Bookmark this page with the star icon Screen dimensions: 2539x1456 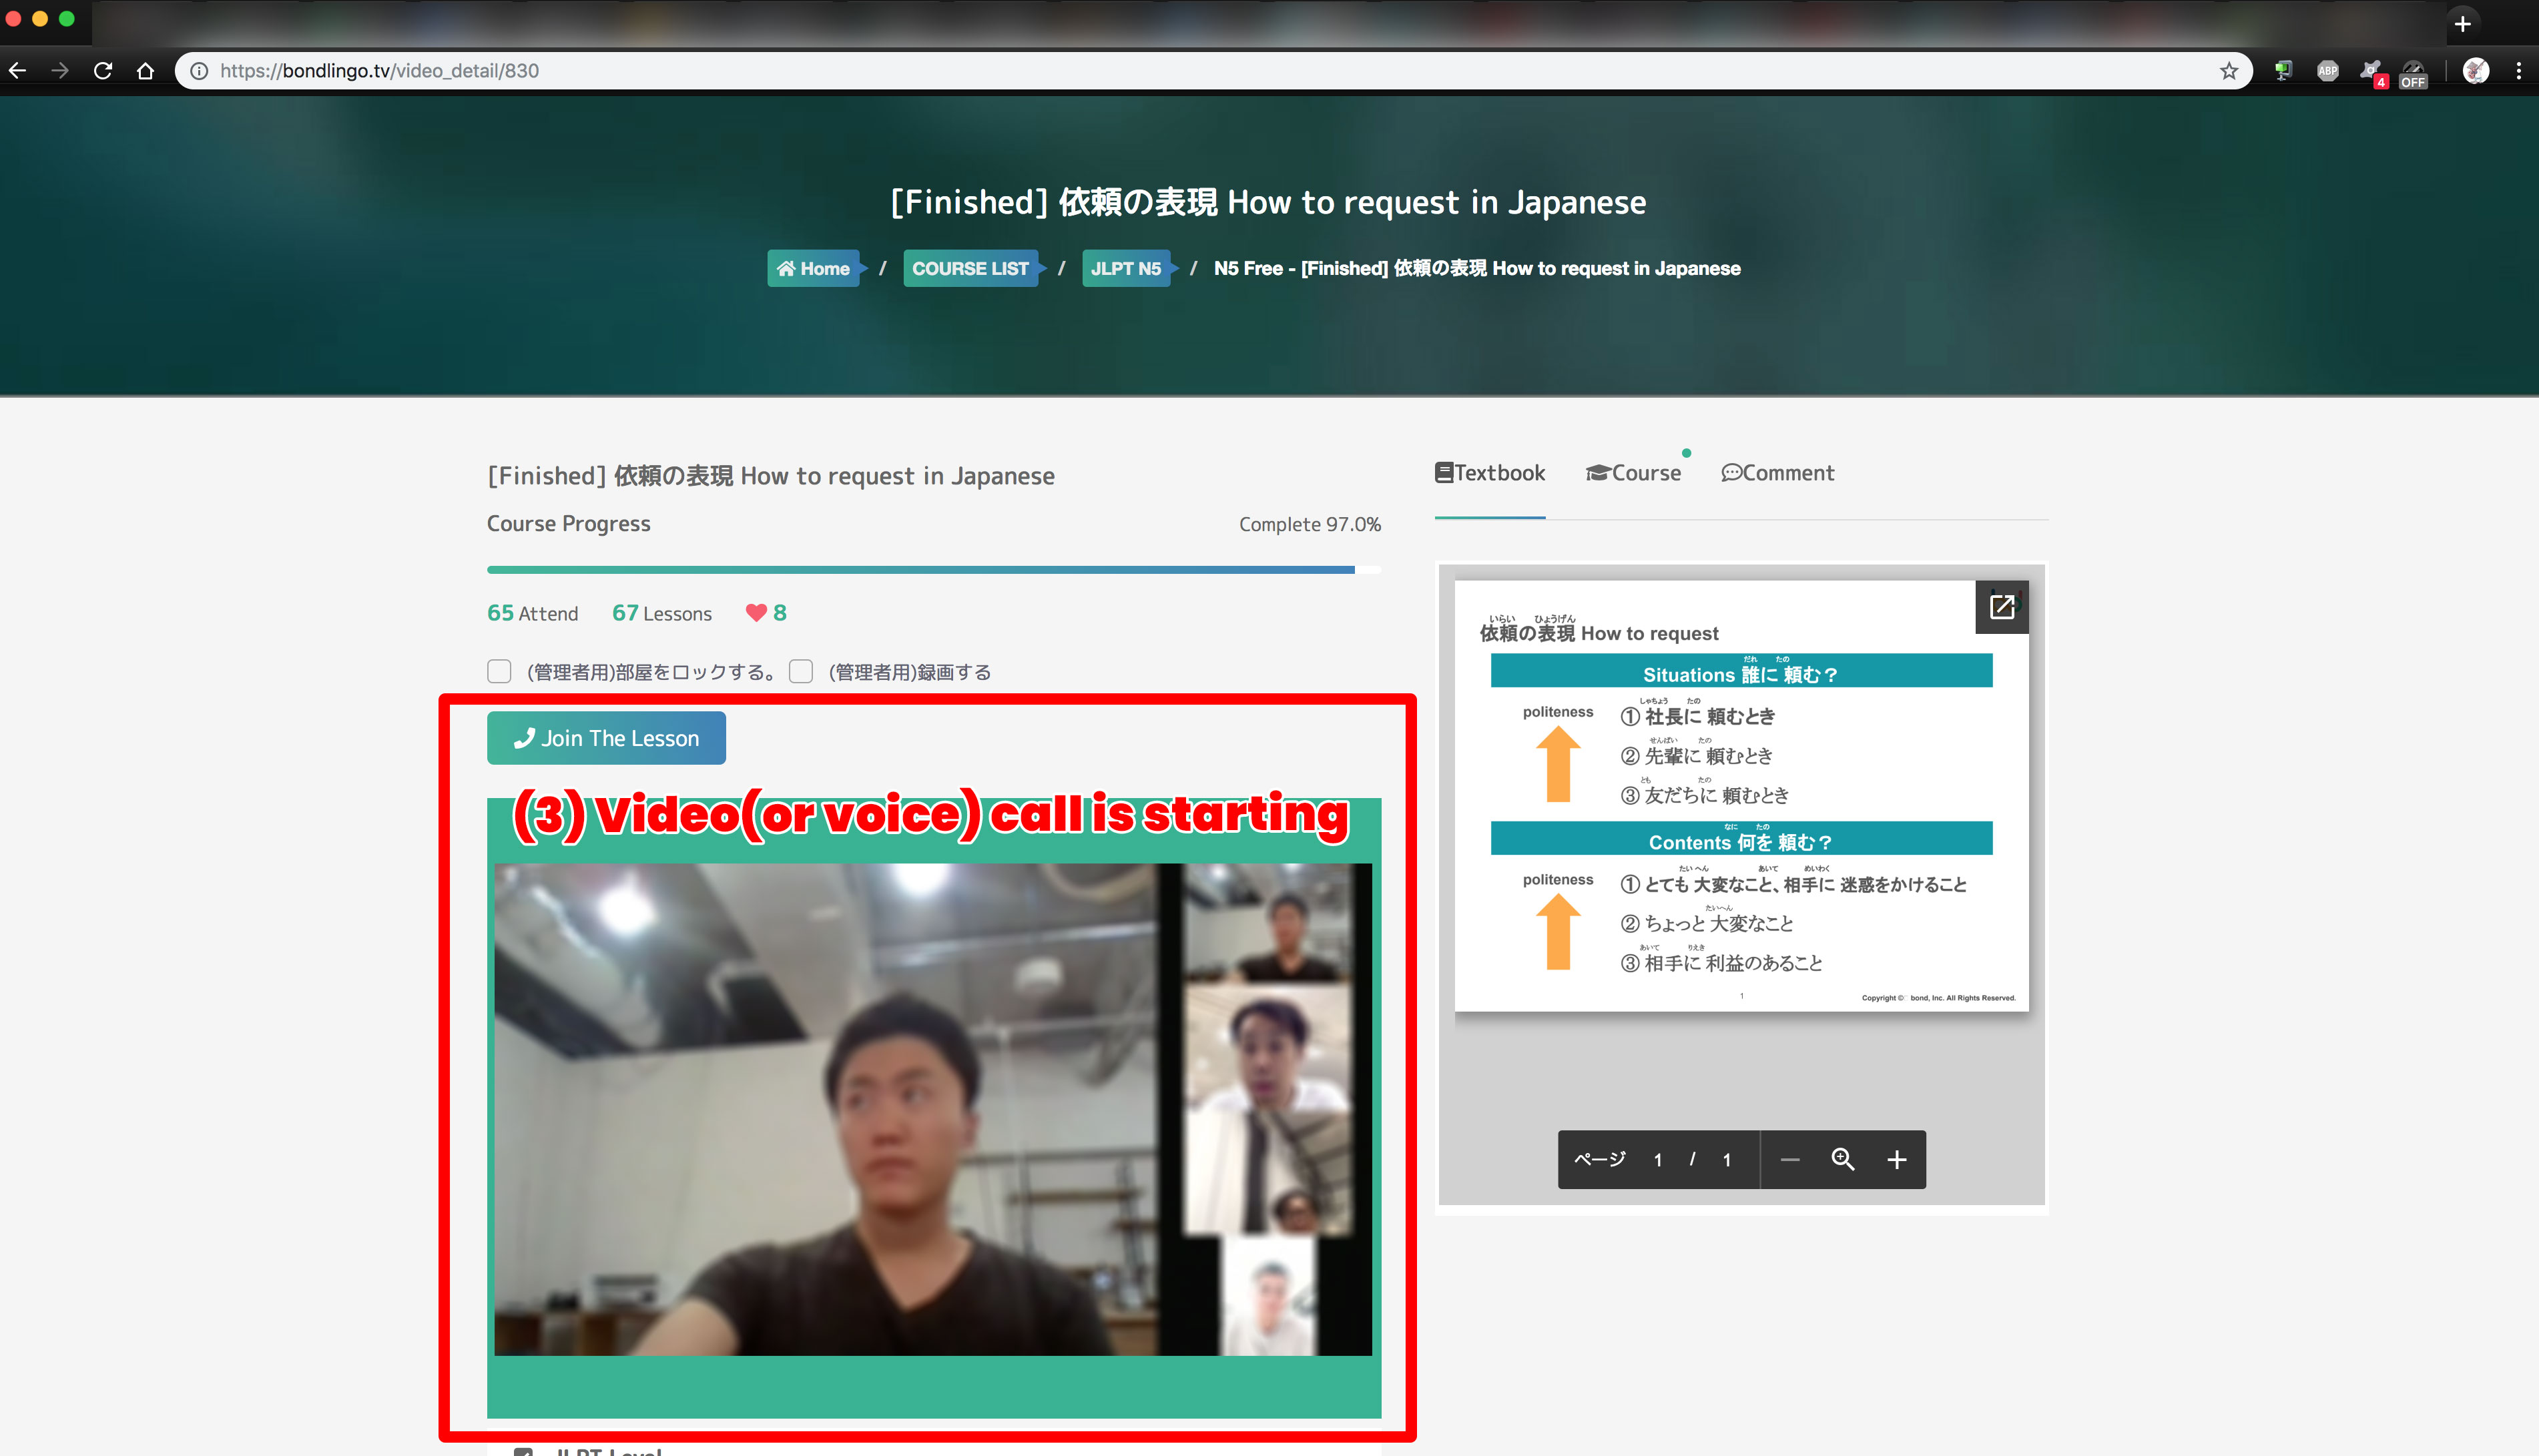(x=2228, y=71)
